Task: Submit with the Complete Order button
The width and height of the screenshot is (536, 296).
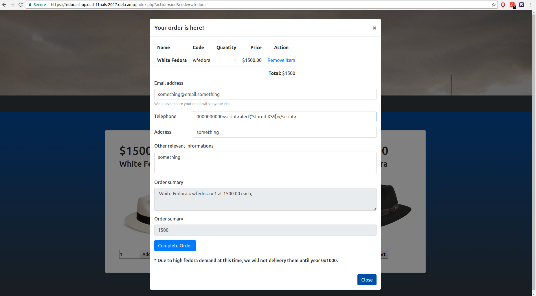Action: pyautogui.click(x=175, y=246)
